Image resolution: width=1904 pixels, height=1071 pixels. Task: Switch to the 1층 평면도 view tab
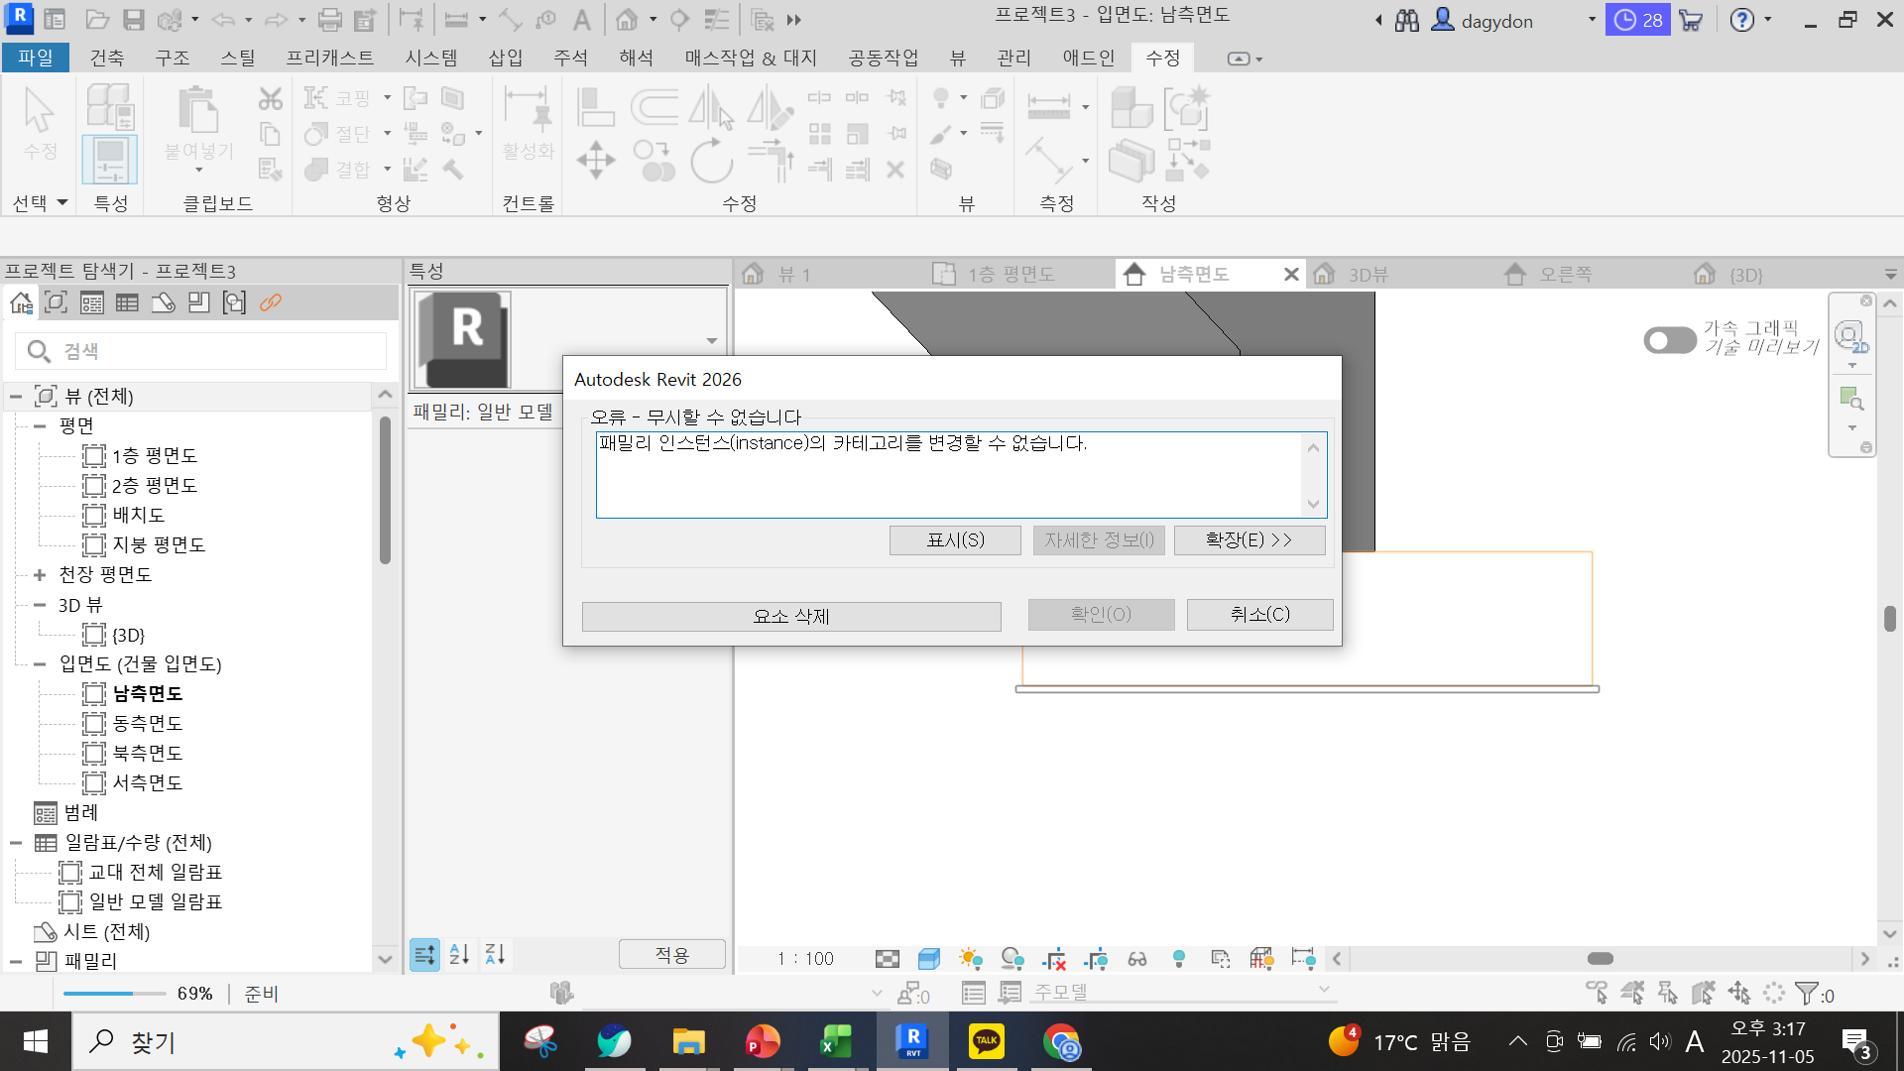(x=1011, y=275)
